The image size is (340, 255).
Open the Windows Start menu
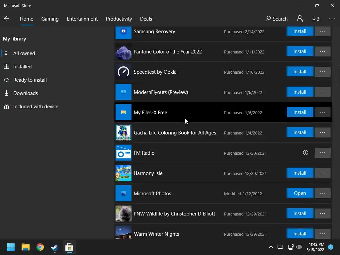click(x=11, y=247)
